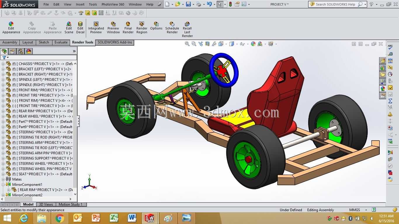Switch to the Assembly tab

[x=10, y=43]
